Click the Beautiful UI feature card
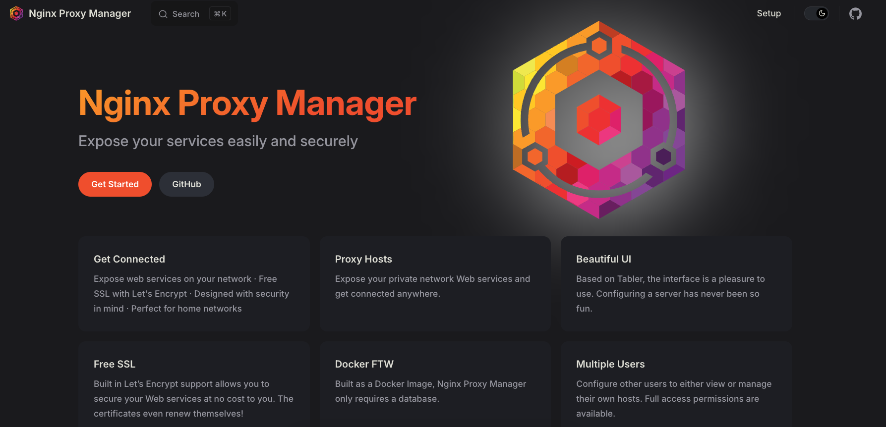Image resolution: width=886 pixels, height=427 pixels. pos(676,283)
